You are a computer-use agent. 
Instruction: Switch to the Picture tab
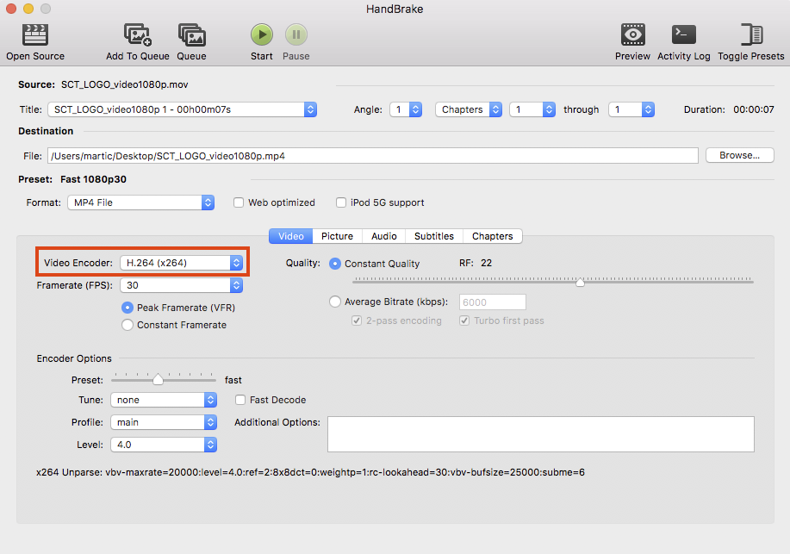tap(337, 236)
